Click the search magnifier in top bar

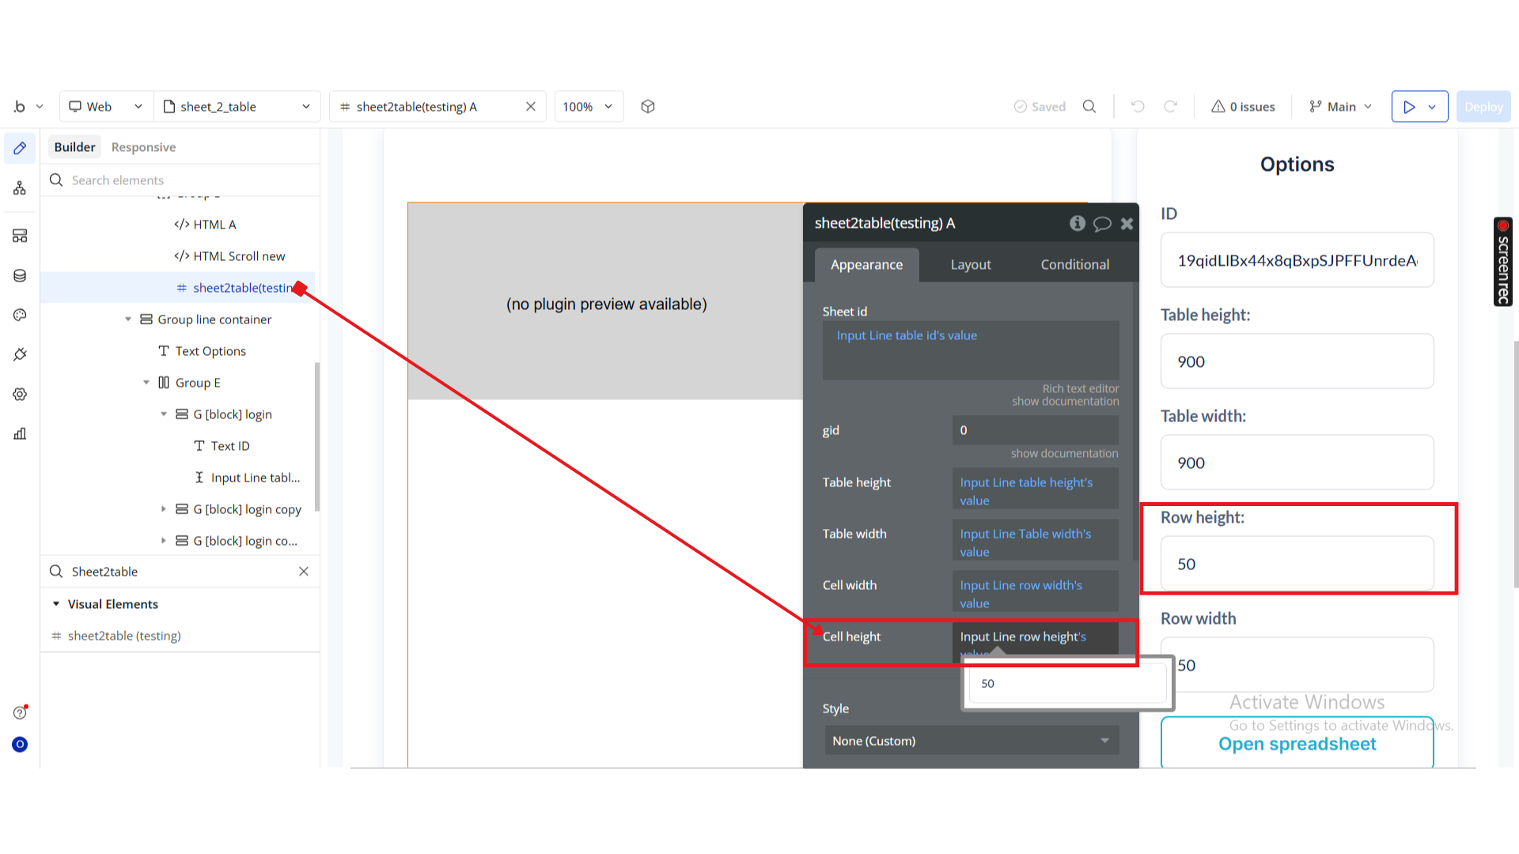(x=1089, y=107)
